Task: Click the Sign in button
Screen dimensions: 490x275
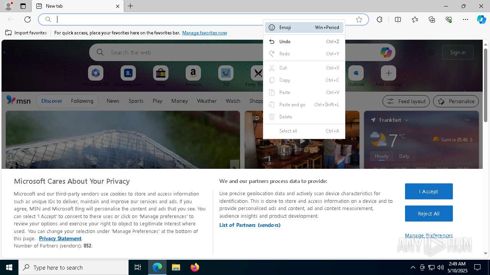Action: 458,52
